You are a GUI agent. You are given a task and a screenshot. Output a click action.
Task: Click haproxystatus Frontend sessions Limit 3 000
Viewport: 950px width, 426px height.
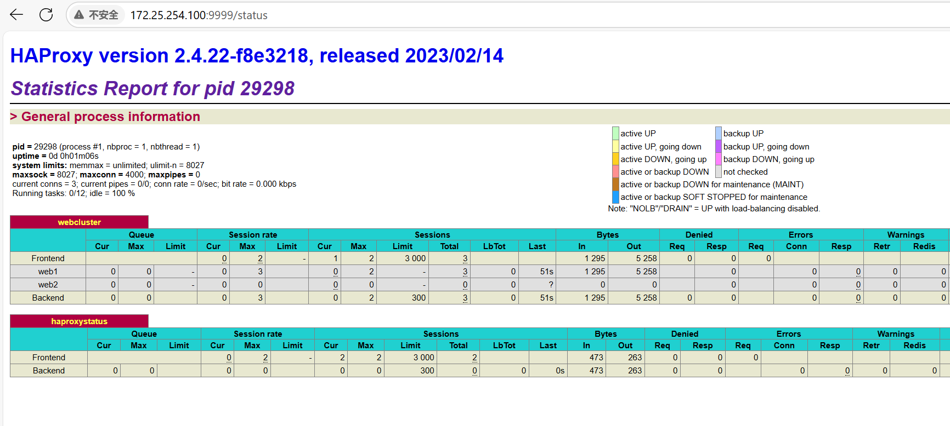[423, 357]
